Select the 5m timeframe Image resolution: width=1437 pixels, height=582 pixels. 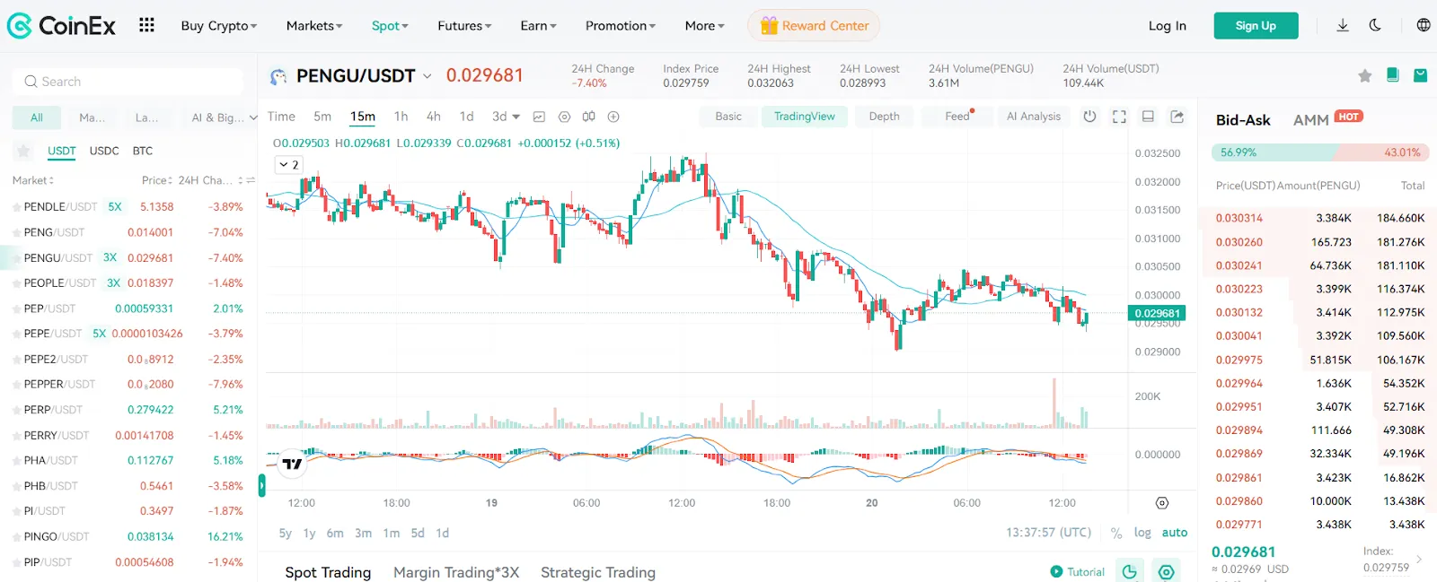click(x=322, y=117)
